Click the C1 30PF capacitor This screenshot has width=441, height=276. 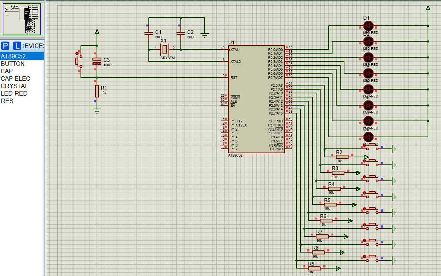pos(148,33)
